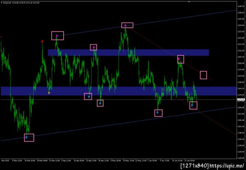
Task: Click price axis label 1166.45
Action: tap(241, 107)
